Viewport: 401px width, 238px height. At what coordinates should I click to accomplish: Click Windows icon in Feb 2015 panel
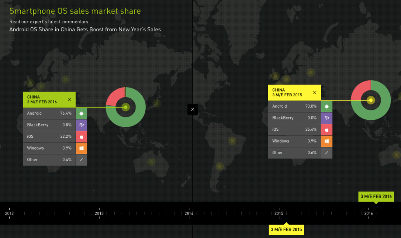click(327, 141)
